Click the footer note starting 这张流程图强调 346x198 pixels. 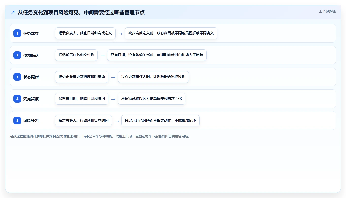(100, 136)
